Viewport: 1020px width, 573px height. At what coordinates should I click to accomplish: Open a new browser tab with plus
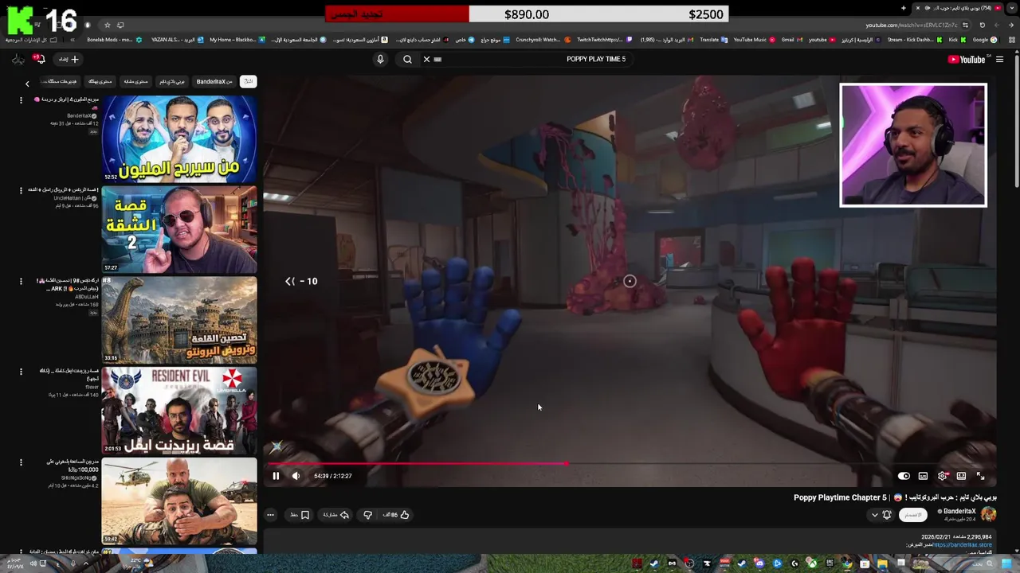[903, 8]
